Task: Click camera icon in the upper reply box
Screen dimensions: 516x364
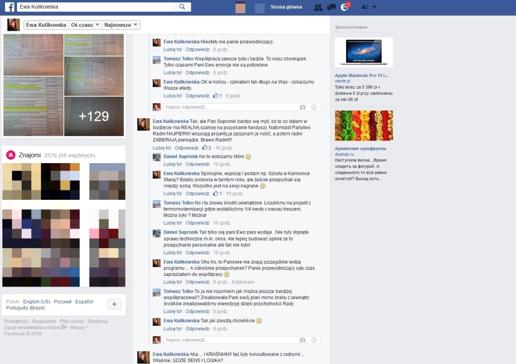Action: click(x=302, y=107)
